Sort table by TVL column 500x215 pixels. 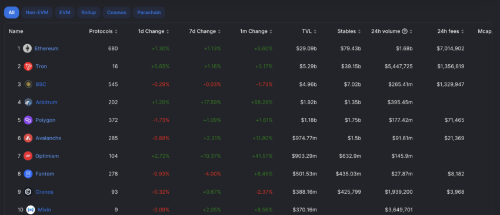pos(309,31)
